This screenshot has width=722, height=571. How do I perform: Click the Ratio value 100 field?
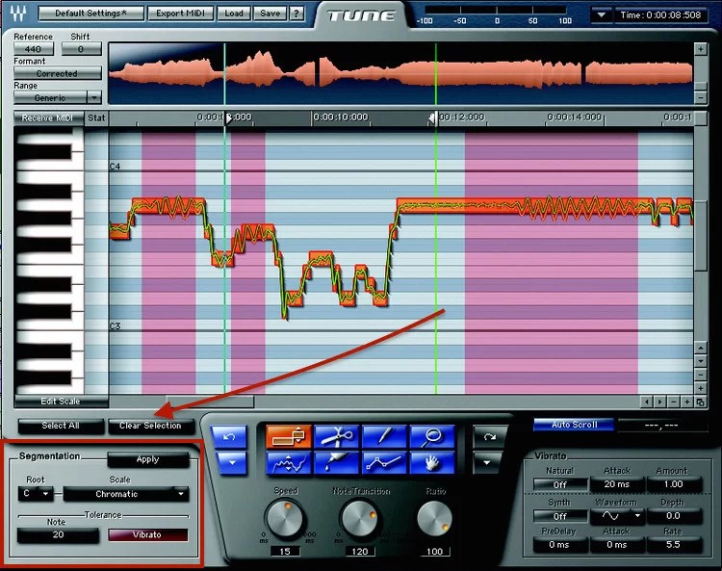(434, 551)
